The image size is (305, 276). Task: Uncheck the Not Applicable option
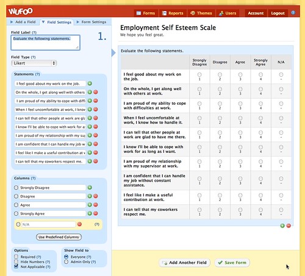click(16, 266)
